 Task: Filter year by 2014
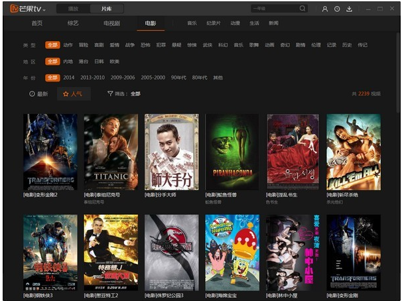69,78
